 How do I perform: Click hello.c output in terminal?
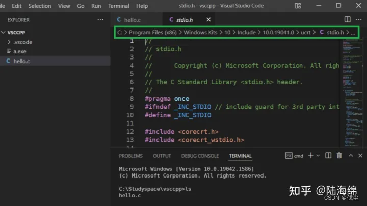pyautogui.click(x=130, y=195)
